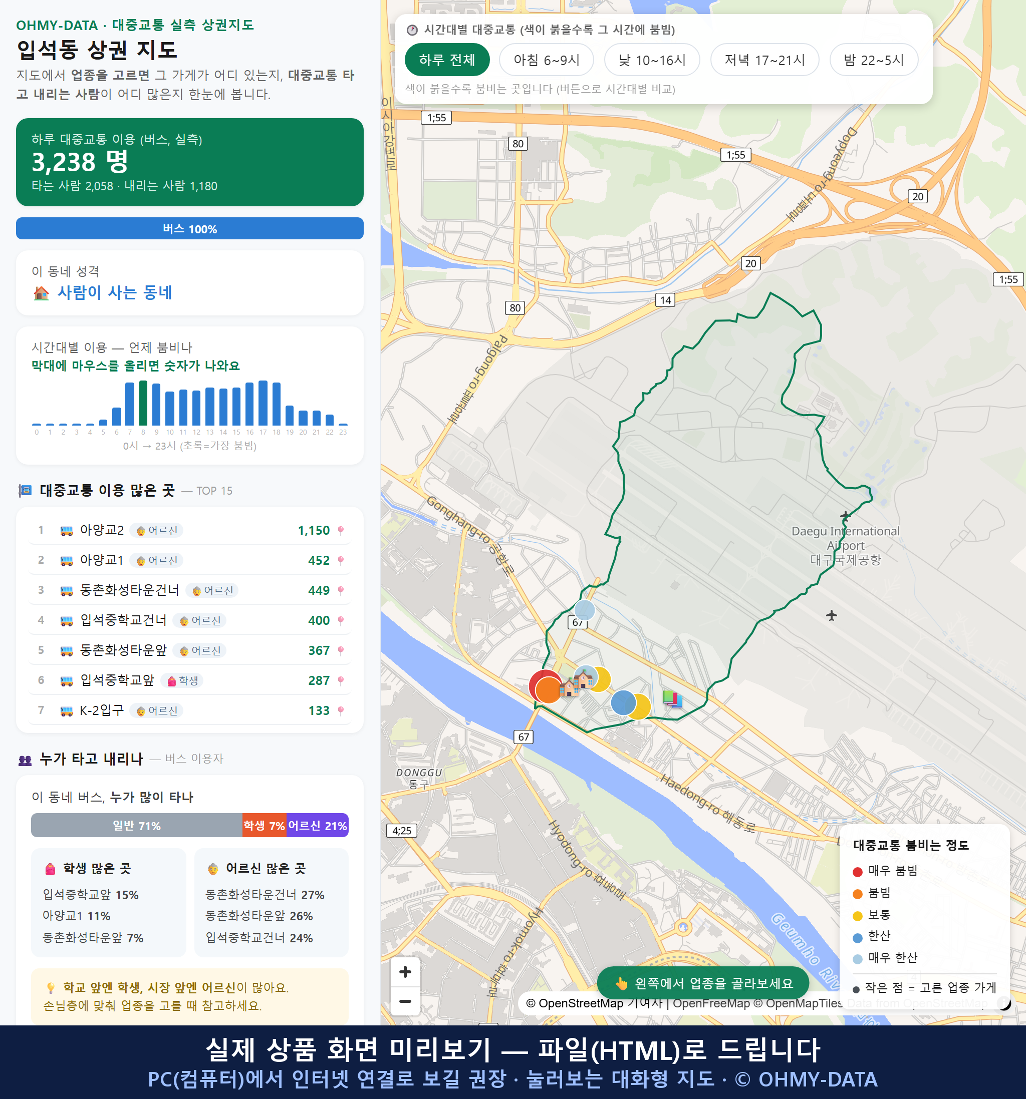Click the green hour-8 bar in the chart
Screen dimensions: 1026x1099
(143, 403)
